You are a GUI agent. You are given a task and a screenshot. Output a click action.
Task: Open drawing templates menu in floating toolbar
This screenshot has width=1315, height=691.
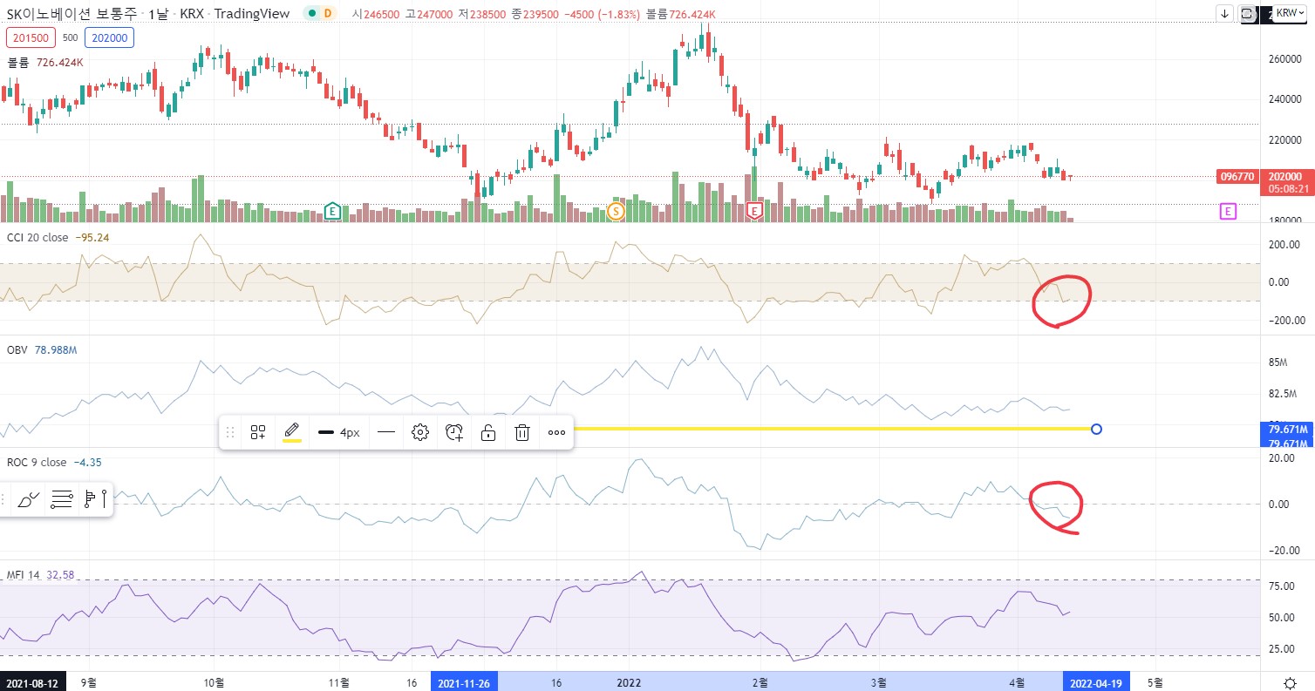(x=258, y=432)
